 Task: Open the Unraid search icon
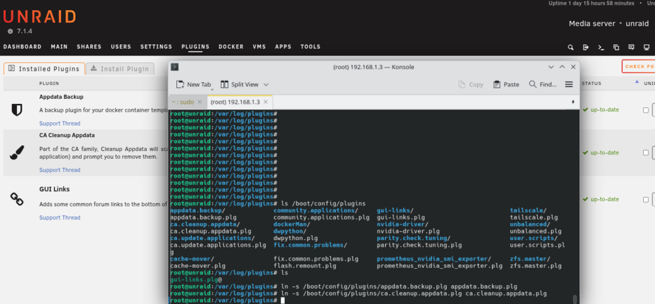point(571,47)
